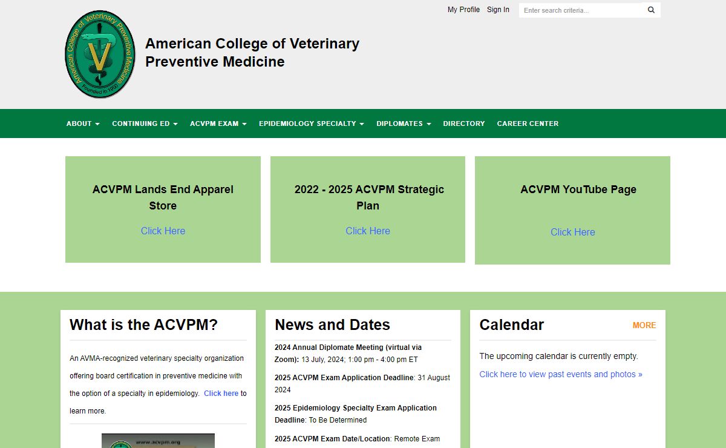Click the ACVPM green logo emblem
The image size is (726, 448).
tap(100, 54)
